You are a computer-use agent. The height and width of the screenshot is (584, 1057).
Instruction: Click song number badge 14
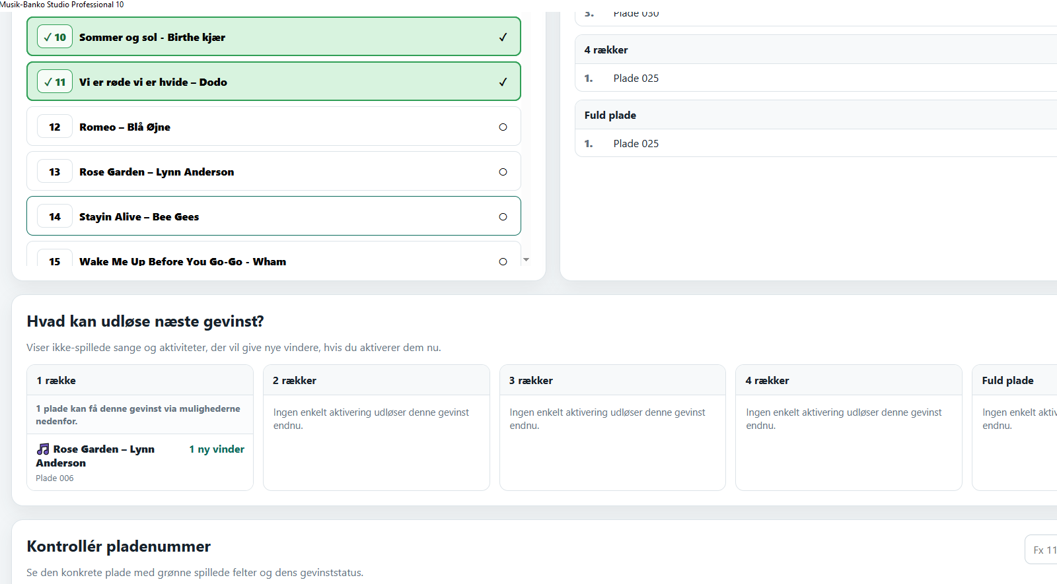click(55, 216)
